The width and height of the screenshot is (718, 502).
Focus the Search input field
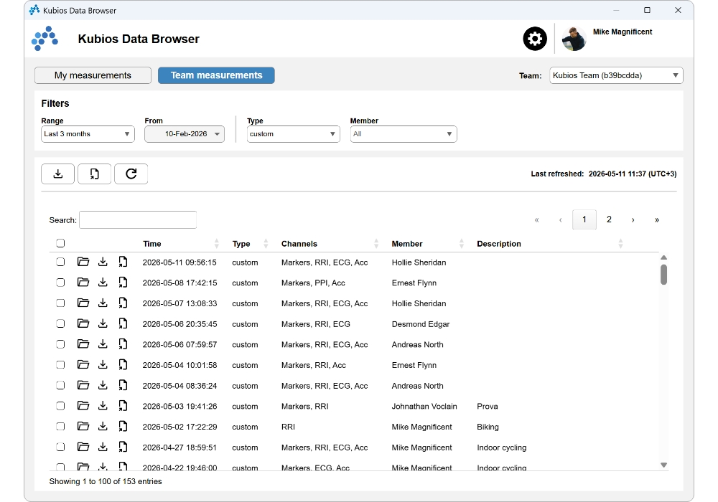(138, 220)
